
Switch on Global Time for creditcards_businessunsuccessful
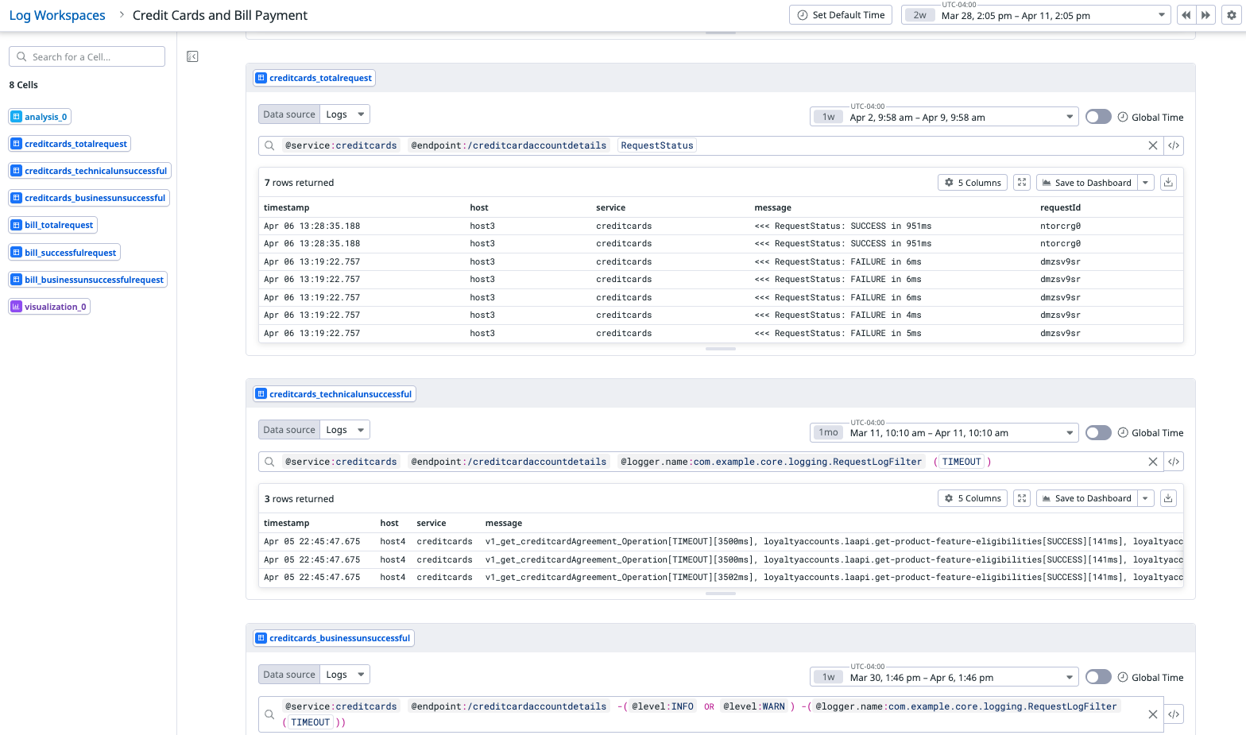(x=1098, y=677)
